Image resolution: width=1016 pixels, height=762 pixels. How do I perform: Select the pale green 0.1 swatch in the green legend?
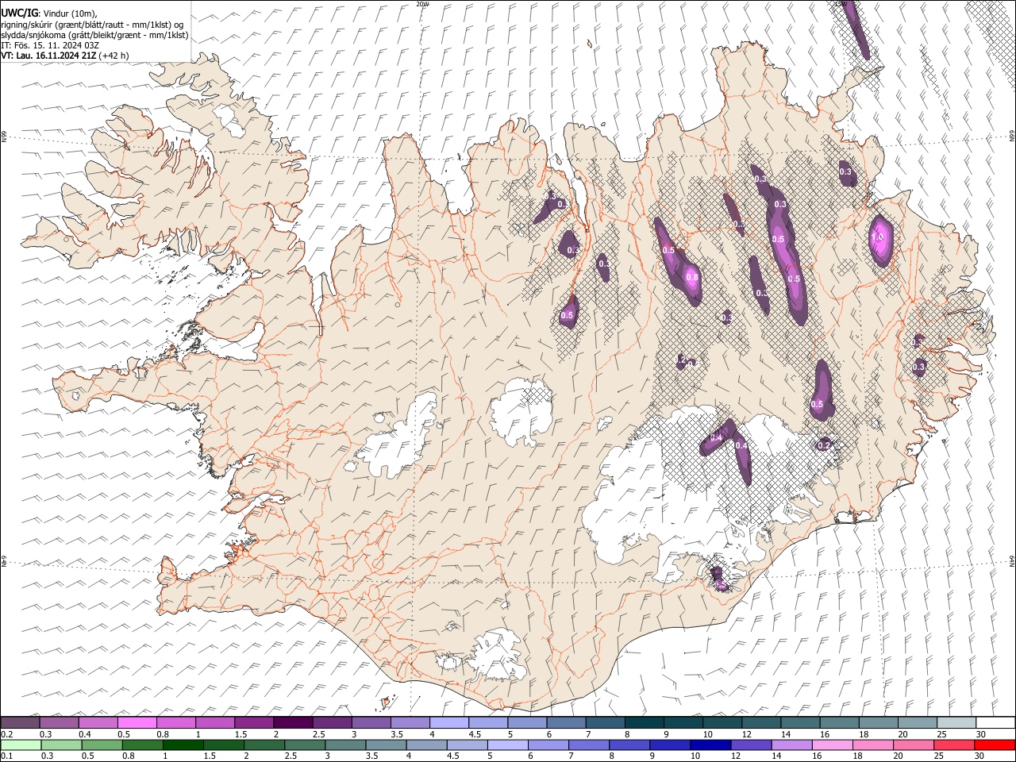tap(21, 745)
